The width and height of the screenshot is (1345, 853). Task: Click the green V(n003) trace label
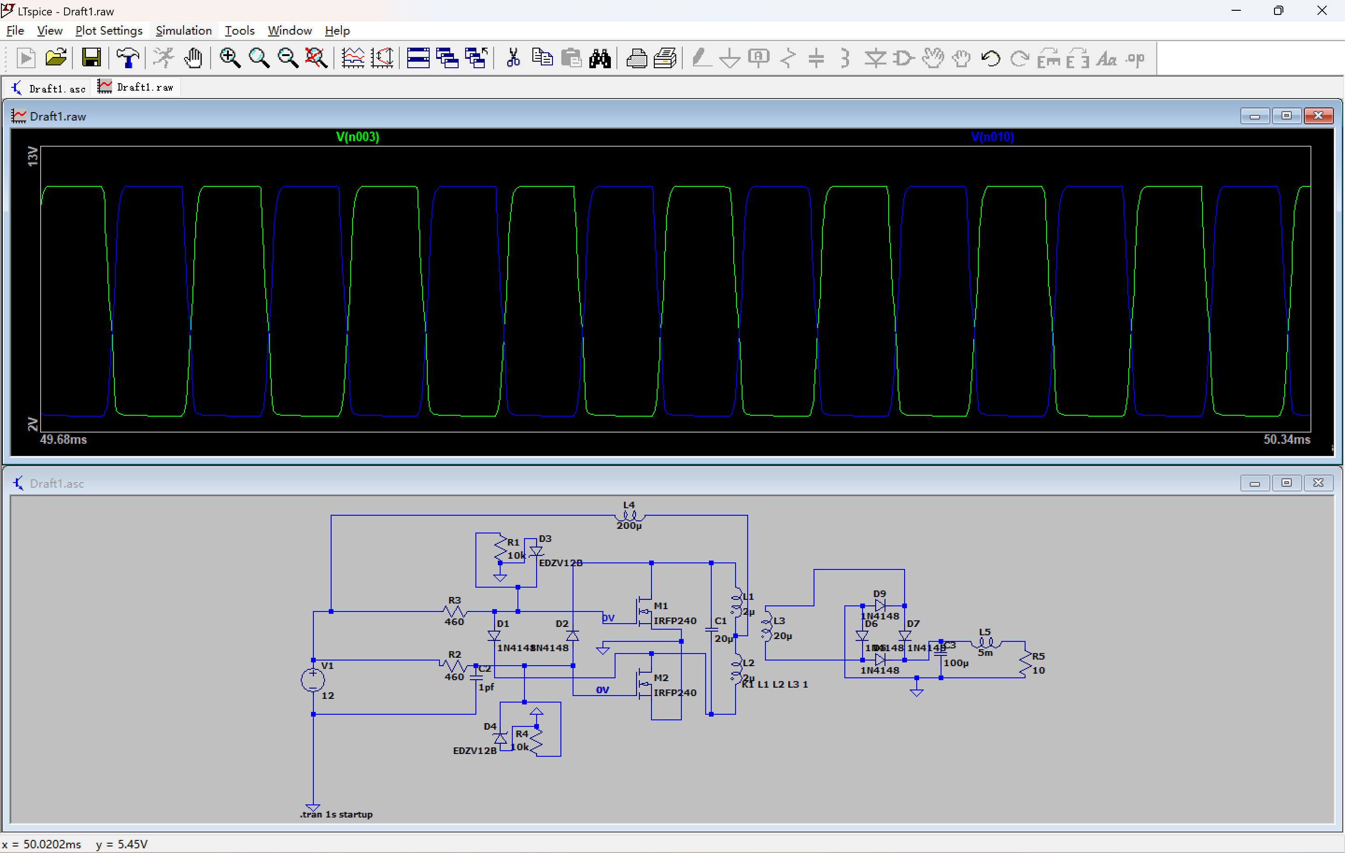[x=357, y=137]
